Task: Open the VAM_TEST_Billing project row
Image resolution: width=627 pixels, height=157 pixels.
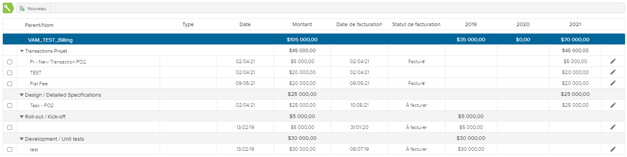Action: [50, 40]
